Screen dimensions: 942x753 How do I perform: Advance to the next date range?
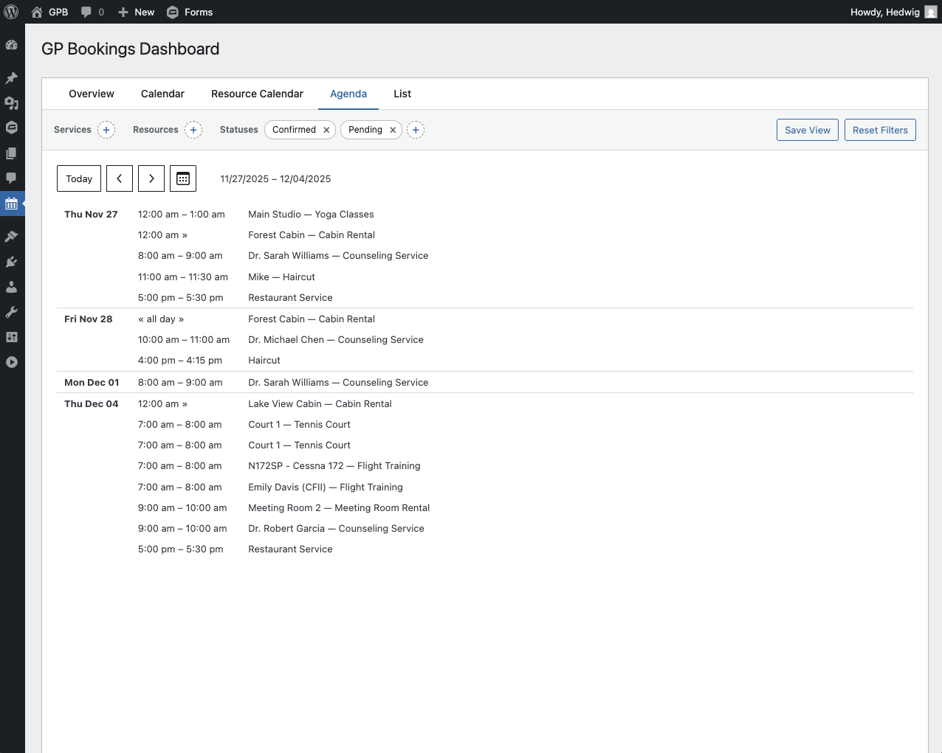coord(151,178)
